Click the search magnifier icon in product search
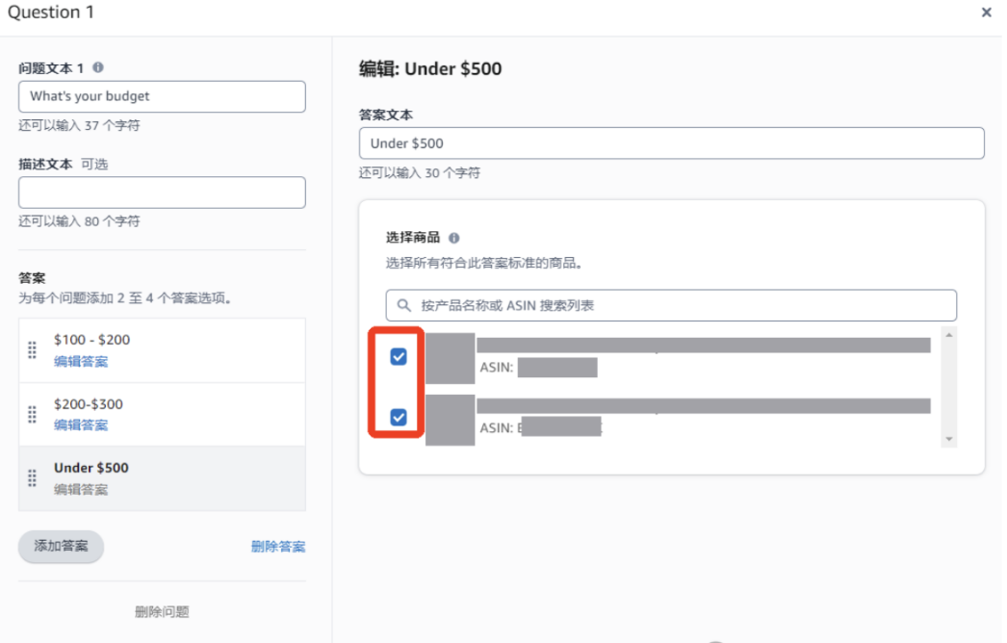 (x=404, y=306)
